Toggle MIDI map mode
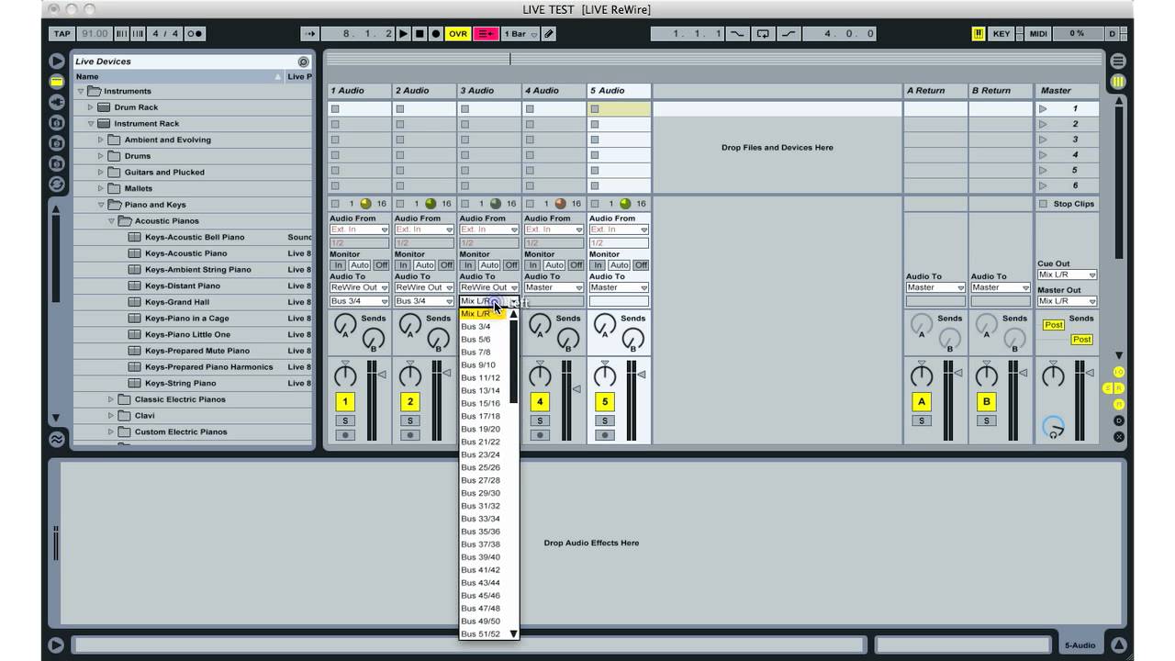Viewport: 1175px width, 661px height. 1038,34
